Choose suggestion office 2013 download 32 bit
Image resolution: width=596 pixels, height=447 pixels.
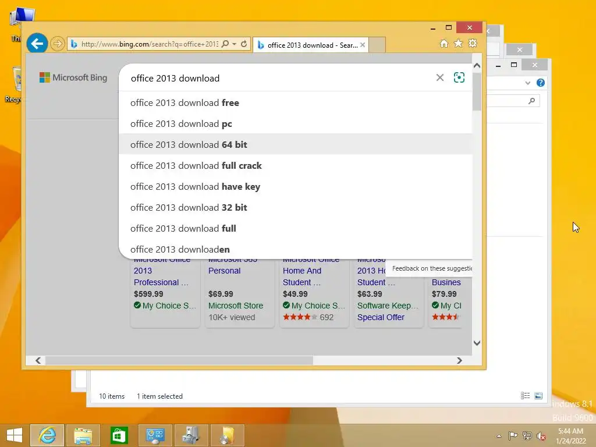[295, 207]
